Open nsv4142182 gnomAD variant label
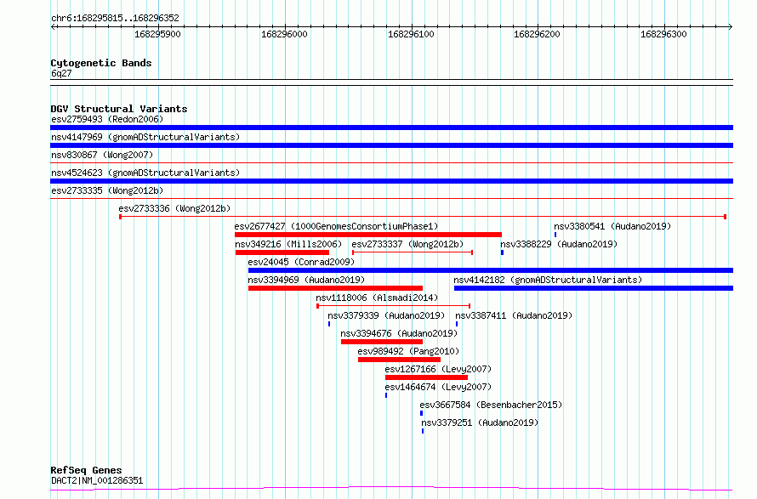The image size is (757, 499). click(548, 280)
